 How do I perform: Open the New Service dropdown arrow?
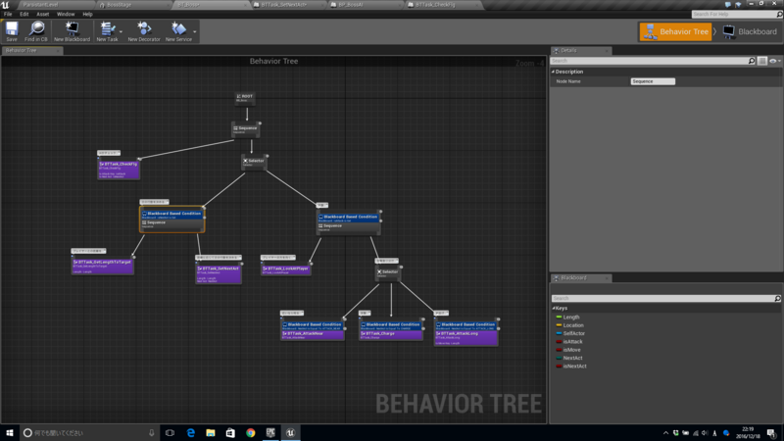tap(194, 32)
